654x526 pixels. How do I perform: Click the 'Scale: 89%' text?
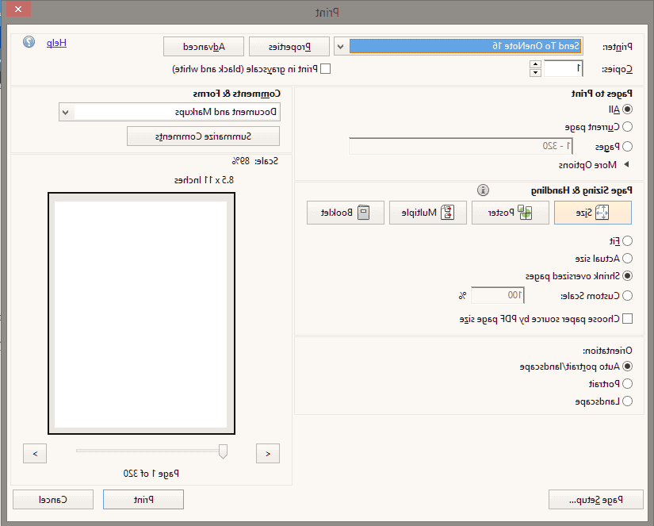pyautogui.click(x=254, y=161)
